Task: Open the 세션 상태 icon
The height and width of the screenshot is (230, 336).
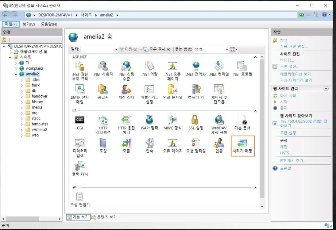Action: 126,92
